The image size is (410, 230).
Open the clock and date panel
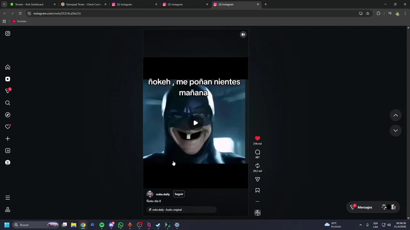pyautogui.click(x=401, y=225)
